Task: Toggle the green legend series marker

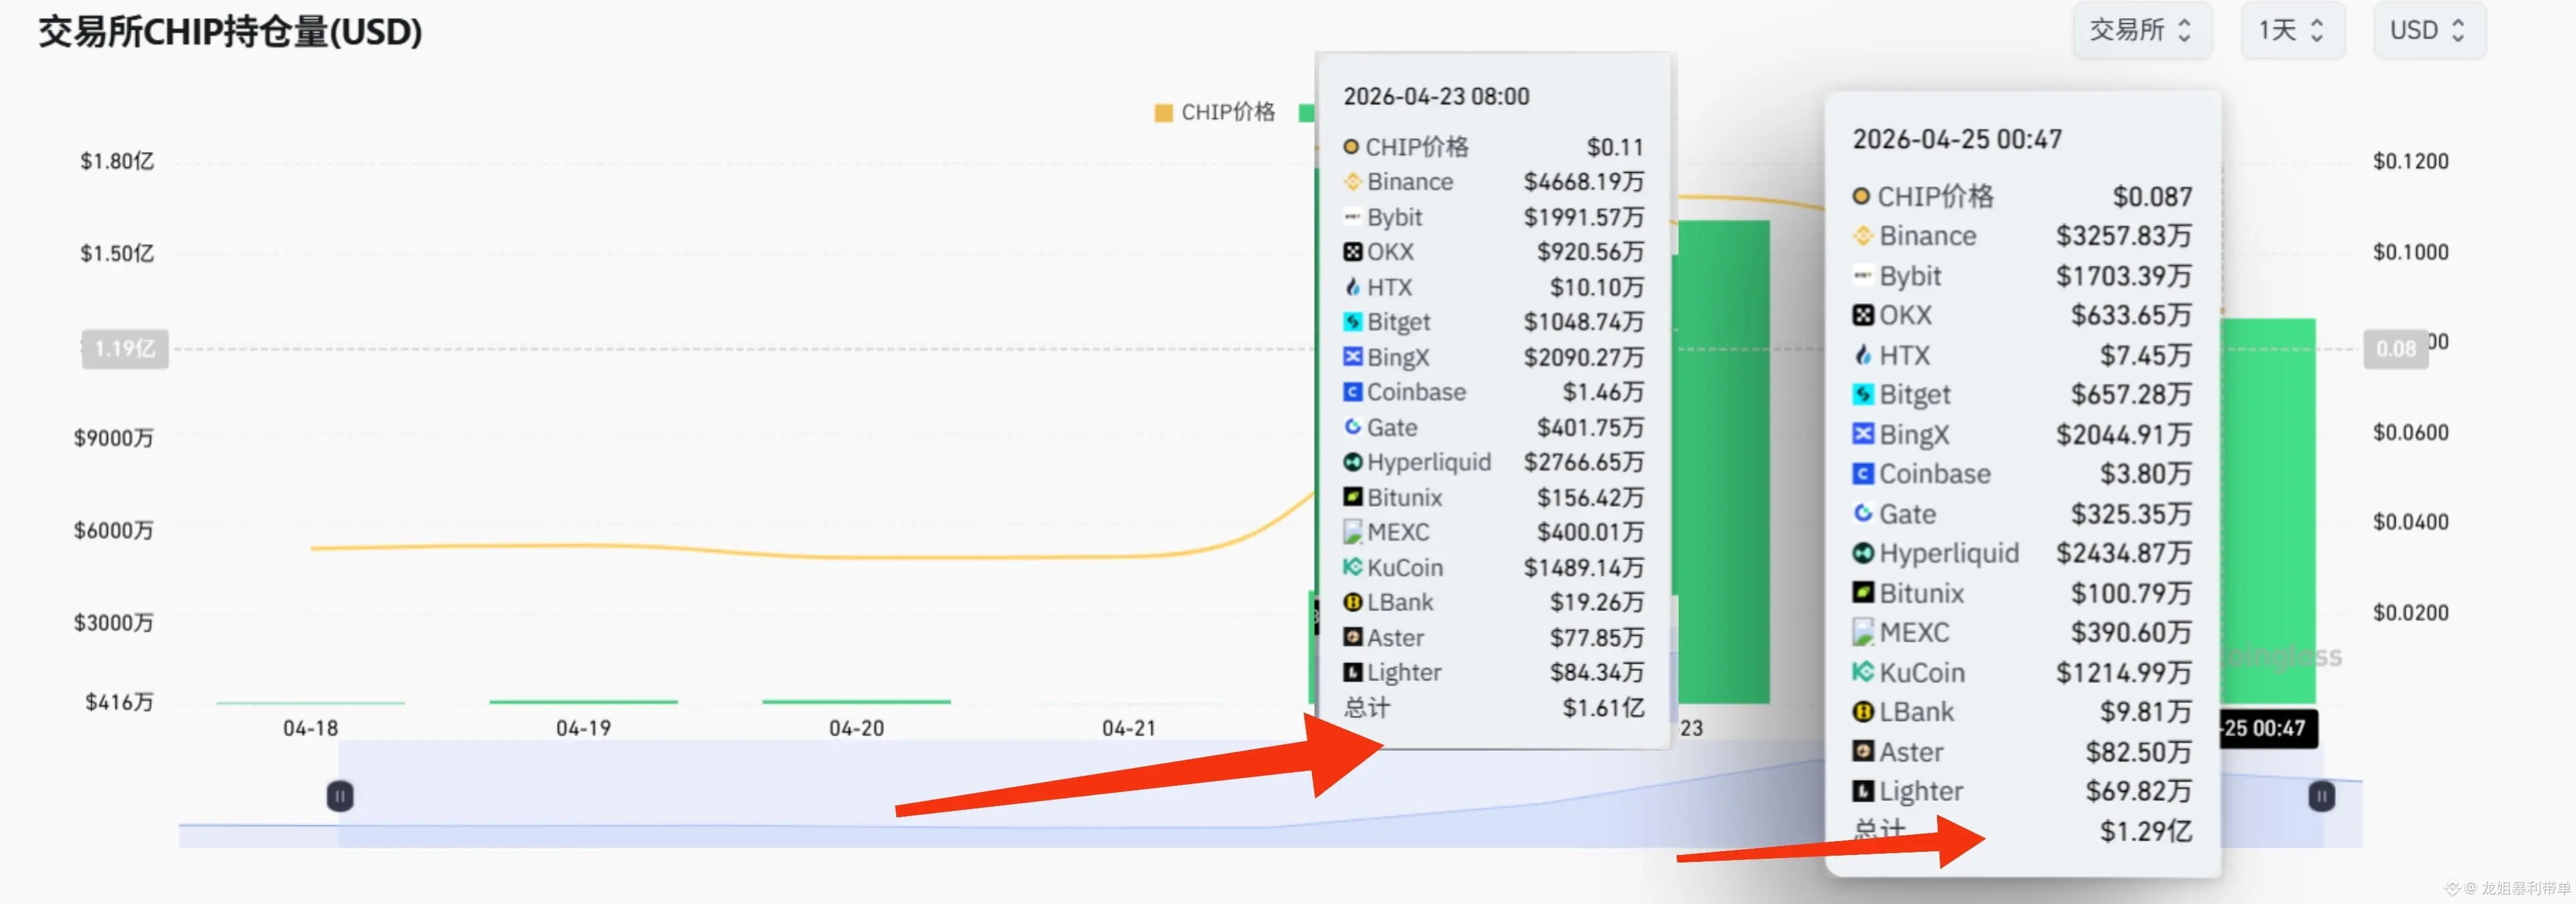Action: click(1305, 112)
